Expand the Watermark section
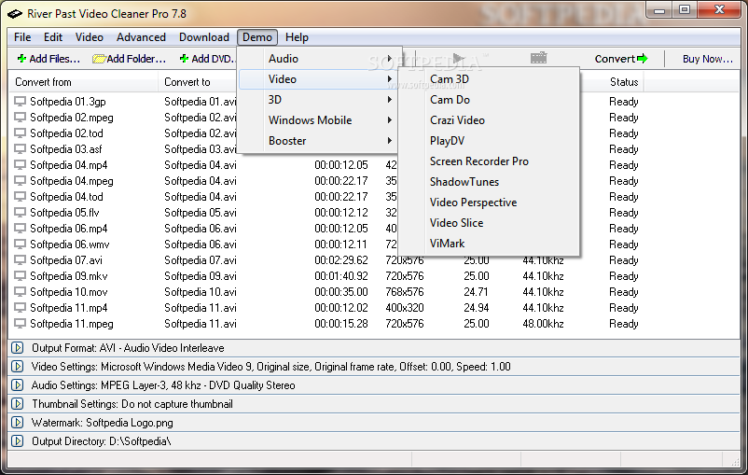This screenshot has height=475, width=748. (18, 423)
